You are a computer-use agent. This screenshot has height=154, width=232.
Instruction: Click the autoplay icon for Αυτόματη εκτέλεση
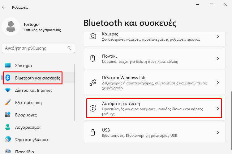pyautogui.click(x=93, y=108)
